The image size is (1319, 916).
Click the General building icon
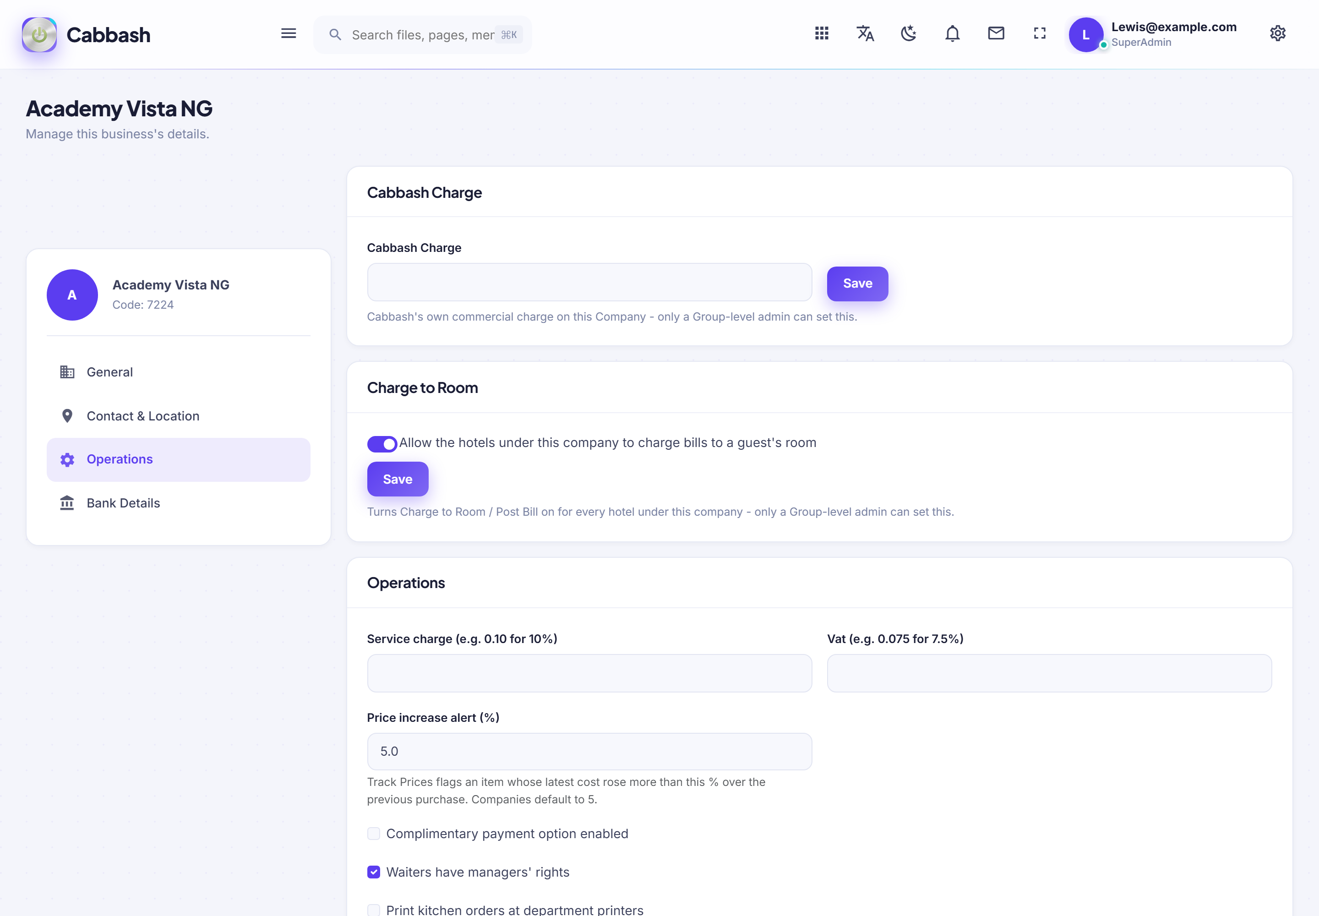tap(67, 372)
